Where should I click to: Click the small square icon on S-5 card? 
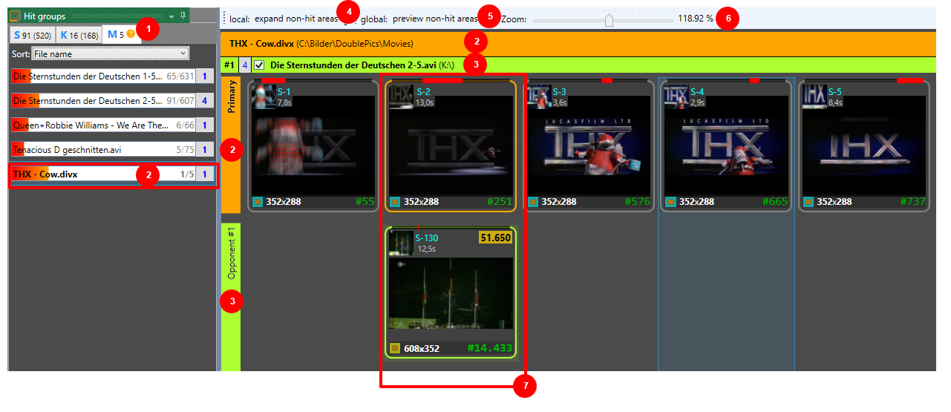coord(808,201)
